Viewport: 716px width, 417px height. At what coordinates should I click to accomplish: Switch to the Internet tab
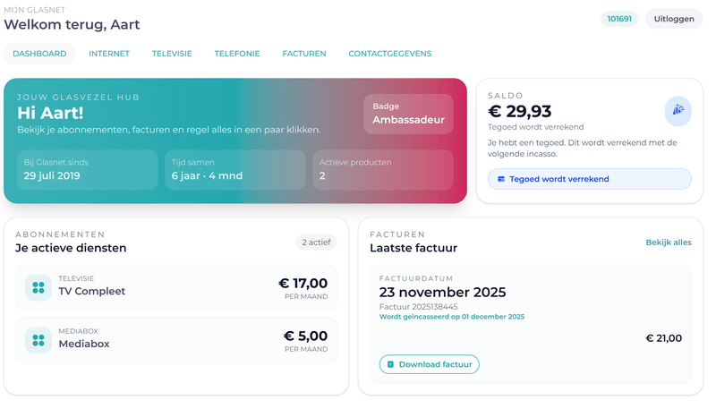(109, 54)
